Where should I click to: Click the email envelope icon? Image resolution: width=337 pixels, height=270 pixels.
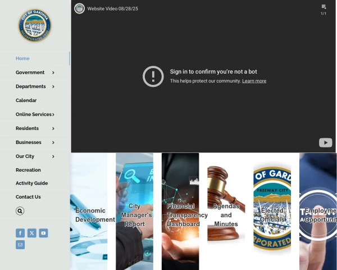tap(20, 245)
